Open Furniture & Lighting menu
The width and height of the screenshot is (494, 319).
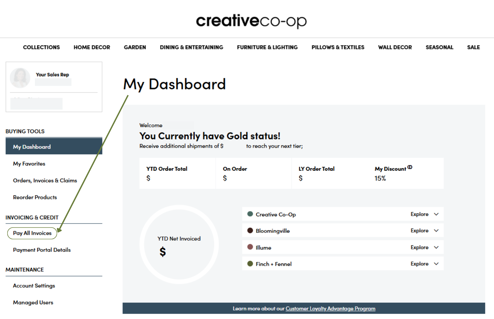pos(267,47)
